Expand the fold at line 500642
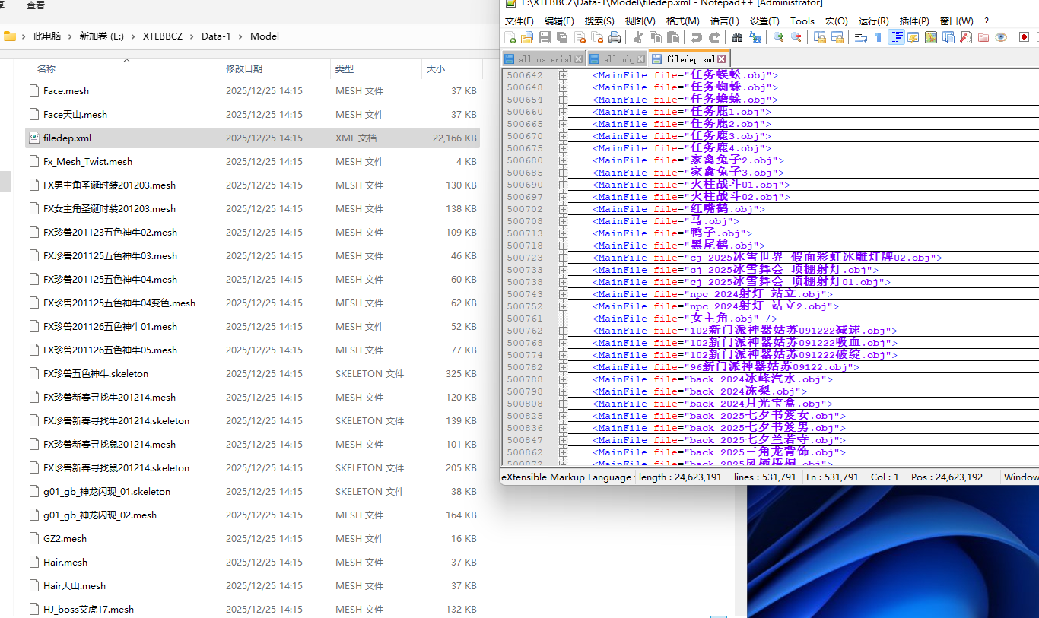This screenshot has width=1039, height=618. click(563, 75)
